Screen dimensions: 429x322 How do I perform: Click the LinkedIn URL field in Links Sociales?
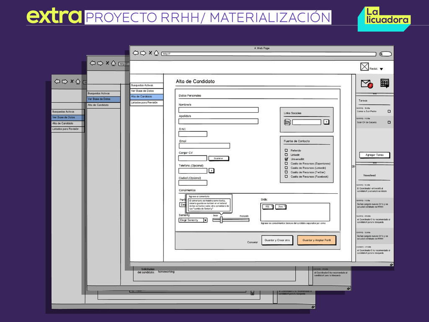[x=307, y=122]
